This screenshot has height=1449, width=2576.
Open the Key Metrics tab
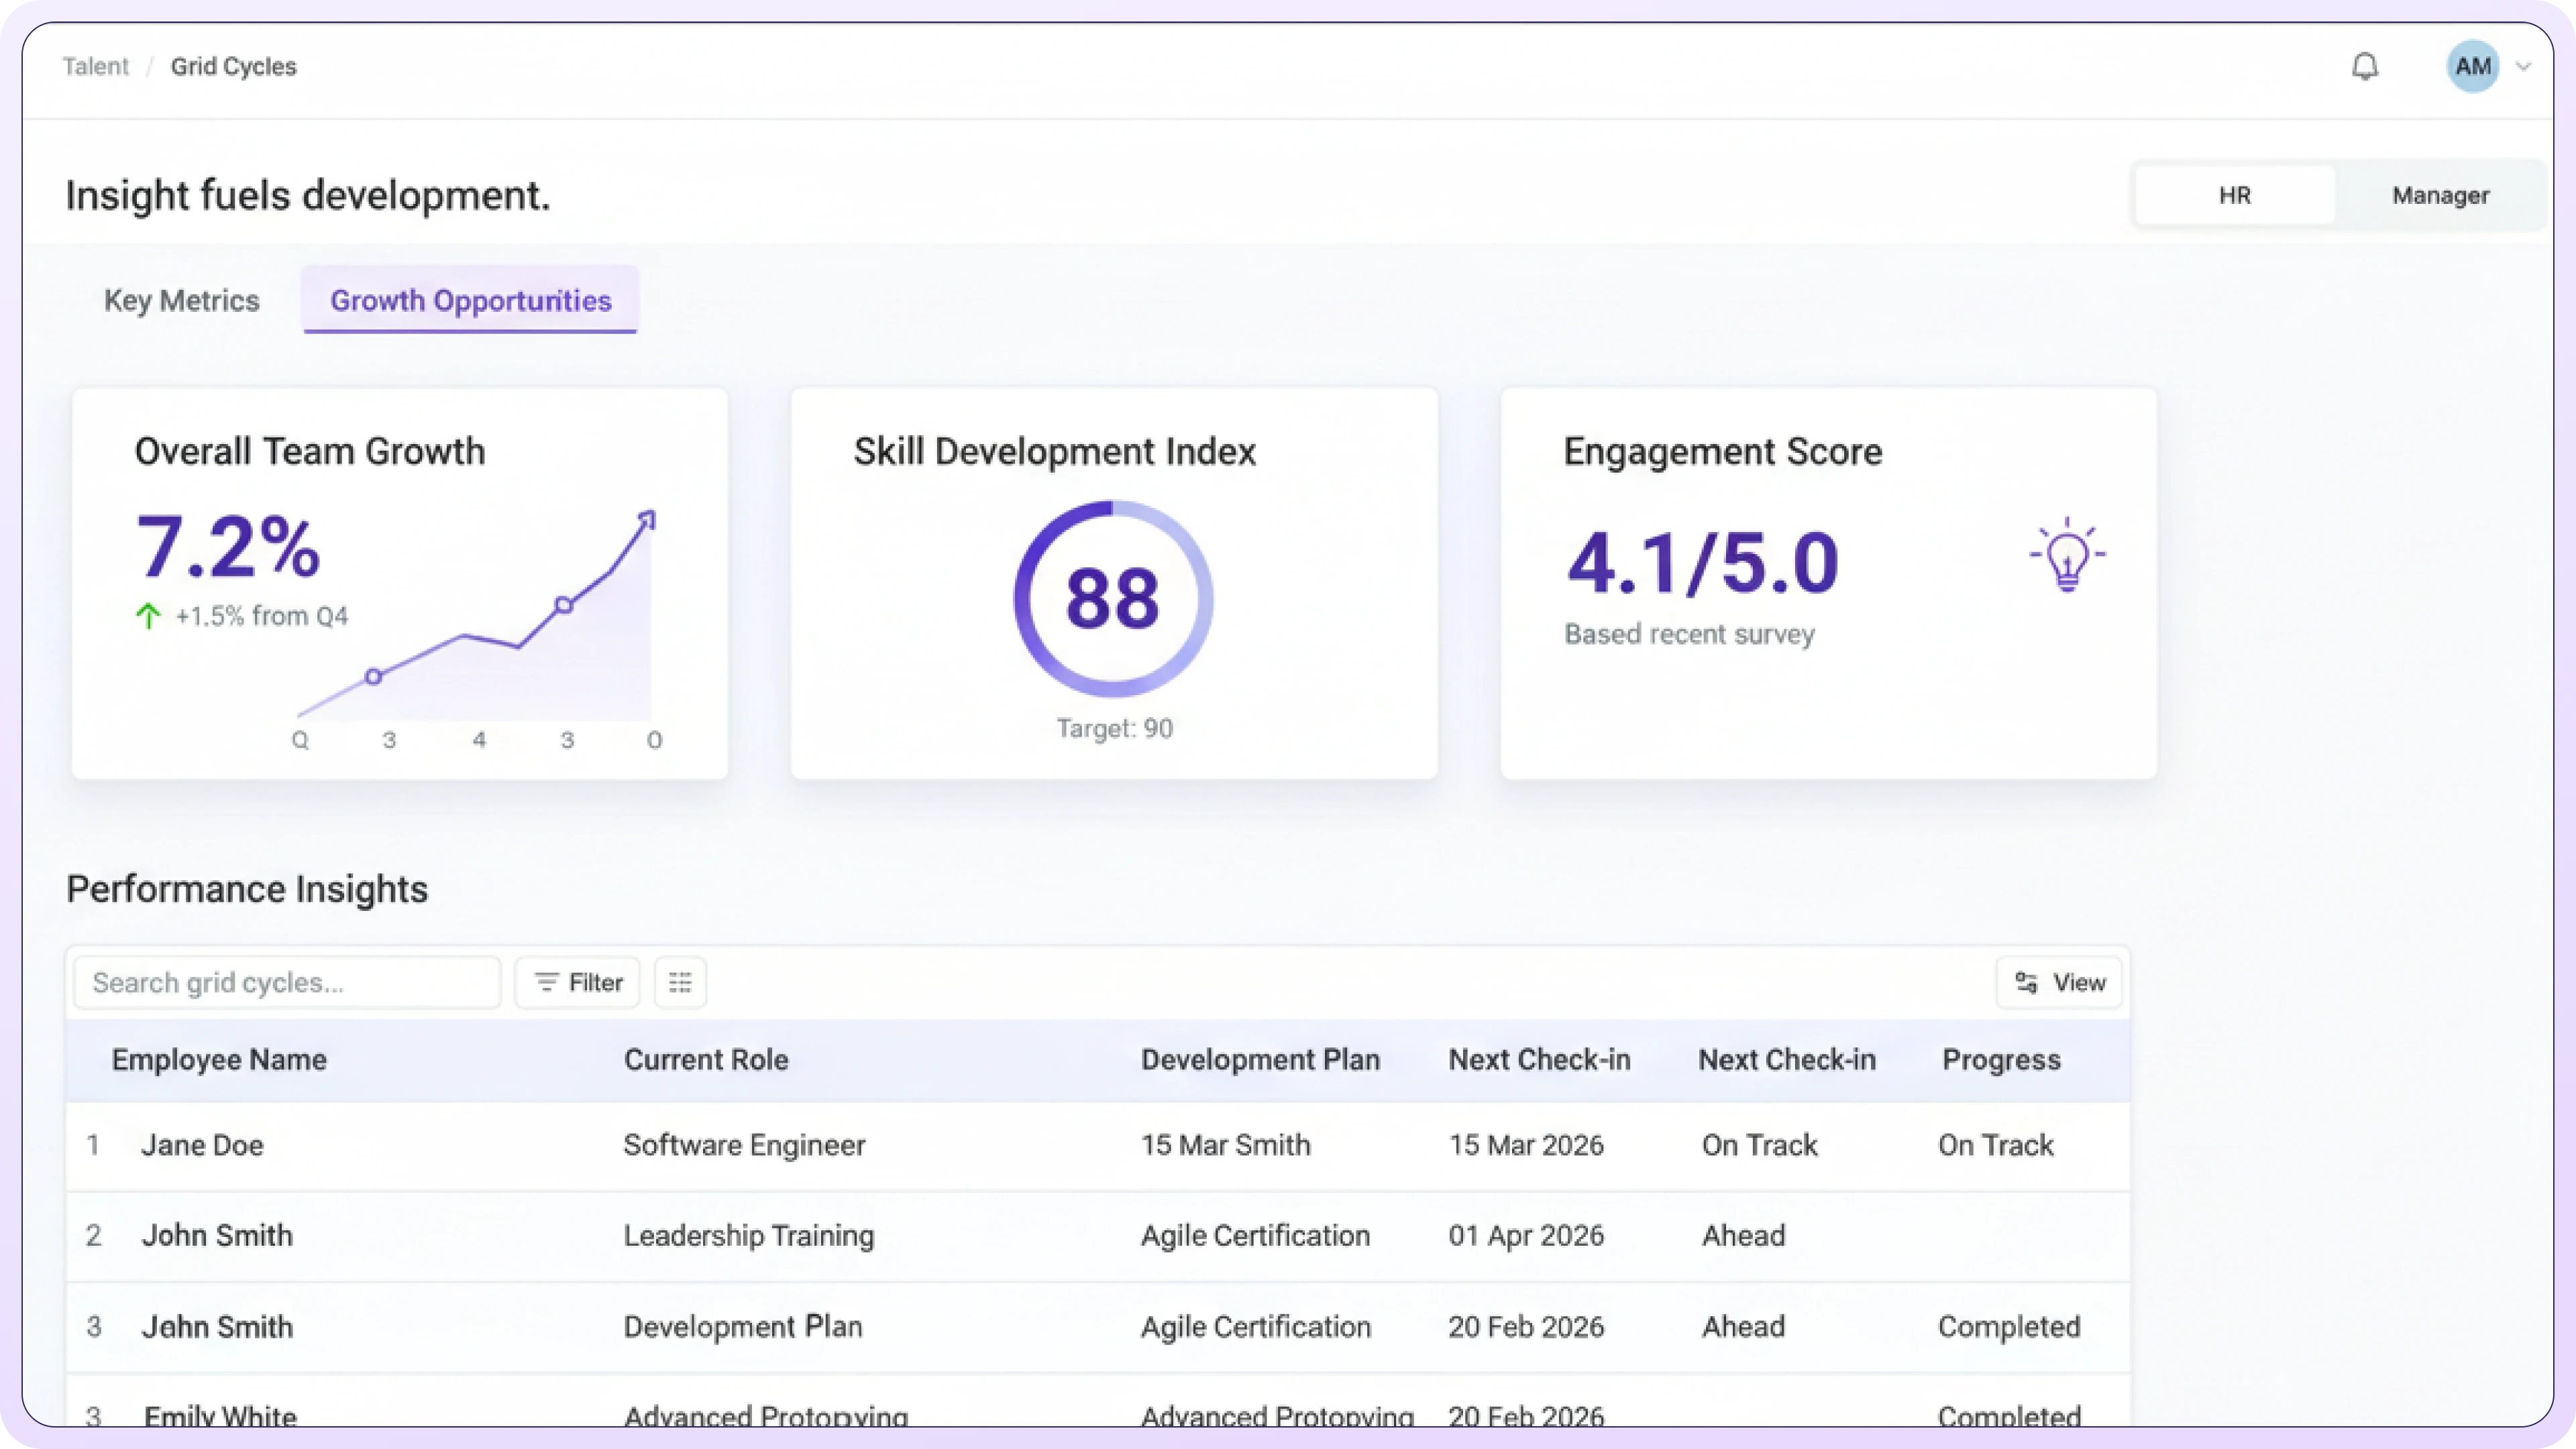pos(182,300)
